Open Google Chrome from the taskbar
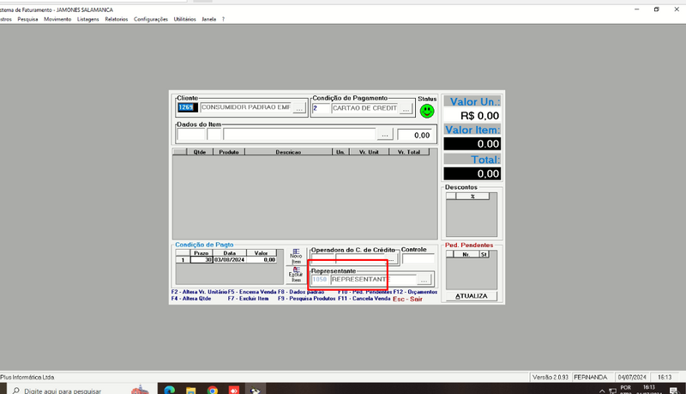This screenshot has height=394, width=686. 212,390
